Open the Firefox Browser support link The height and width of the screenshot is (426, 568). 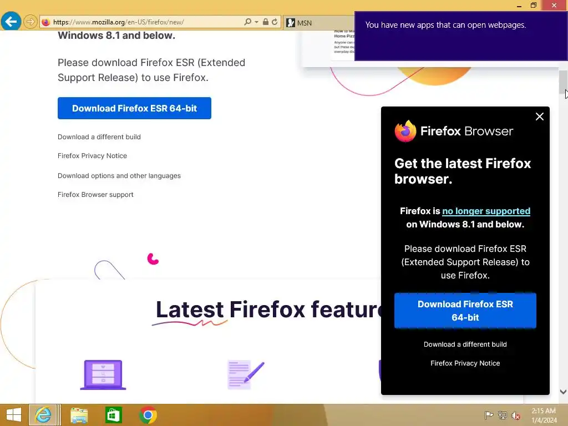coord(95,195)
